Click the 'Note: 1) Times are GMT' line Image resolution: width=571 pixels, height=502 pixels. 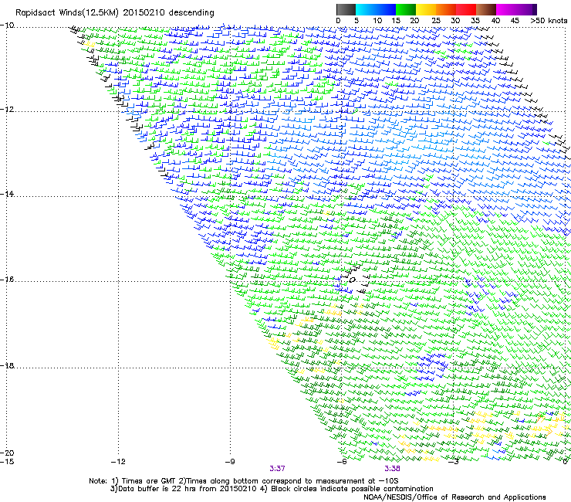244,481
